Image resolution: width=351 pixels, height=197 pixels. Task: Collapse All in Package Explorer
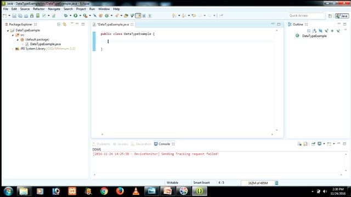pos(59,24)
